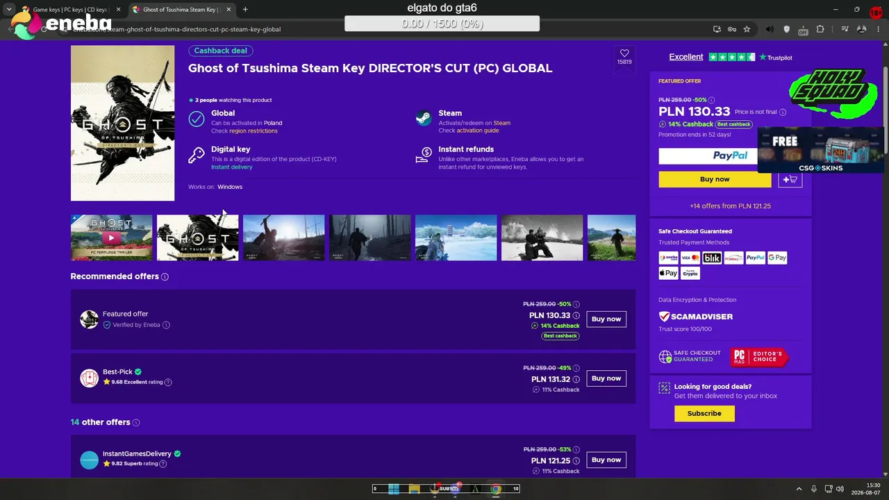Click the Cashback deal badge
The image size is (889, 500).
pyautogui.click(x=221, y=51)
